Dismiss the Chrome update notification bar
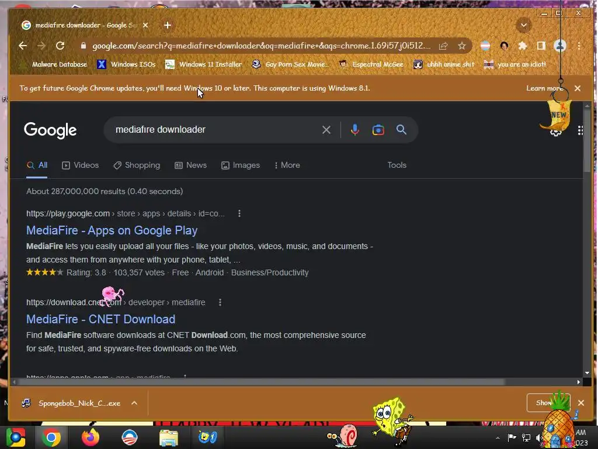598x449 pixels. pyautogui.click(x=578, y=88)
